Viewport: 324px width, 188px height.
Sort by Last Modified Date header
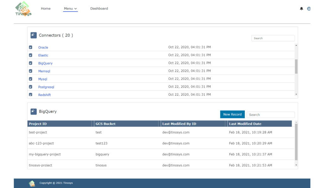(245, 124)
